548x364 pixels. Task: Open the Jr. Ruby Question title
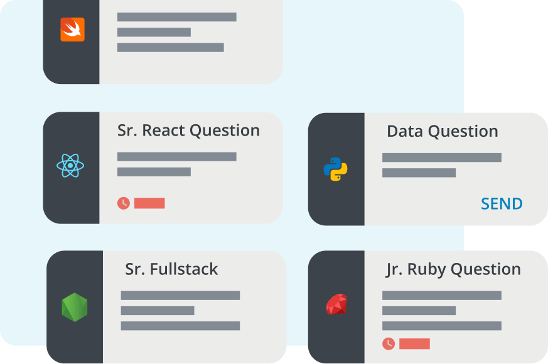(453, 270)
